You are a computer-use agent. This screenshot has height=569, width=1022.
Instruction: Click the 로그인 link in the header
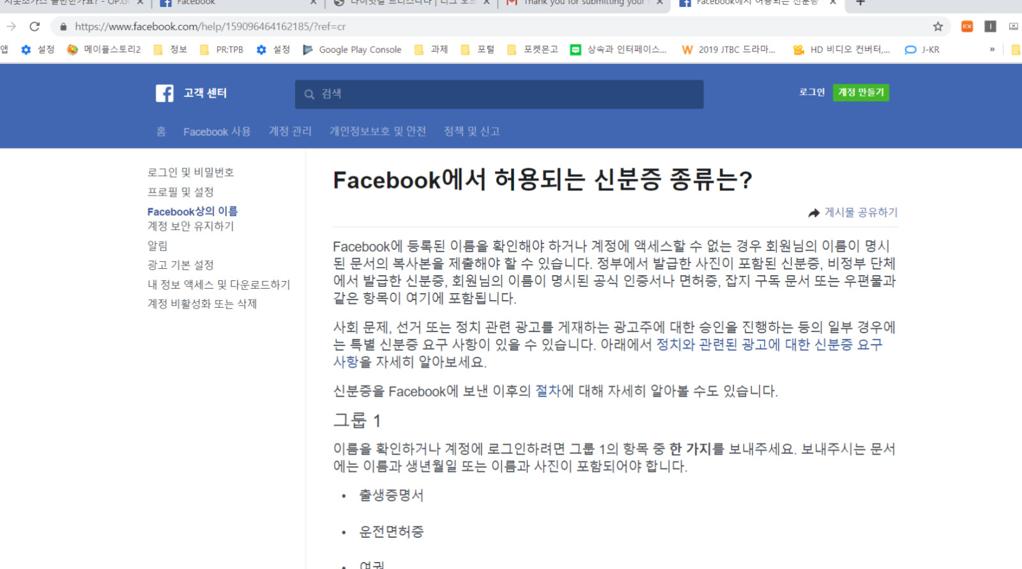(812, 93)
